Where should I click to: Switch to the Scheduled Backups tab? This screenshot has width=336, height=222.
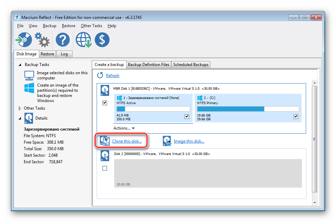point(191,65)
